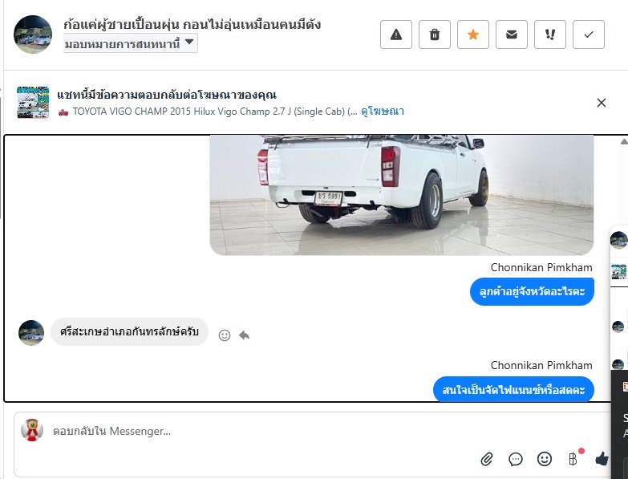Image resolution: width=628 pixels, height=479 pixels.
Task: Open the emoji picker in reply box
Action: [545, 459]
